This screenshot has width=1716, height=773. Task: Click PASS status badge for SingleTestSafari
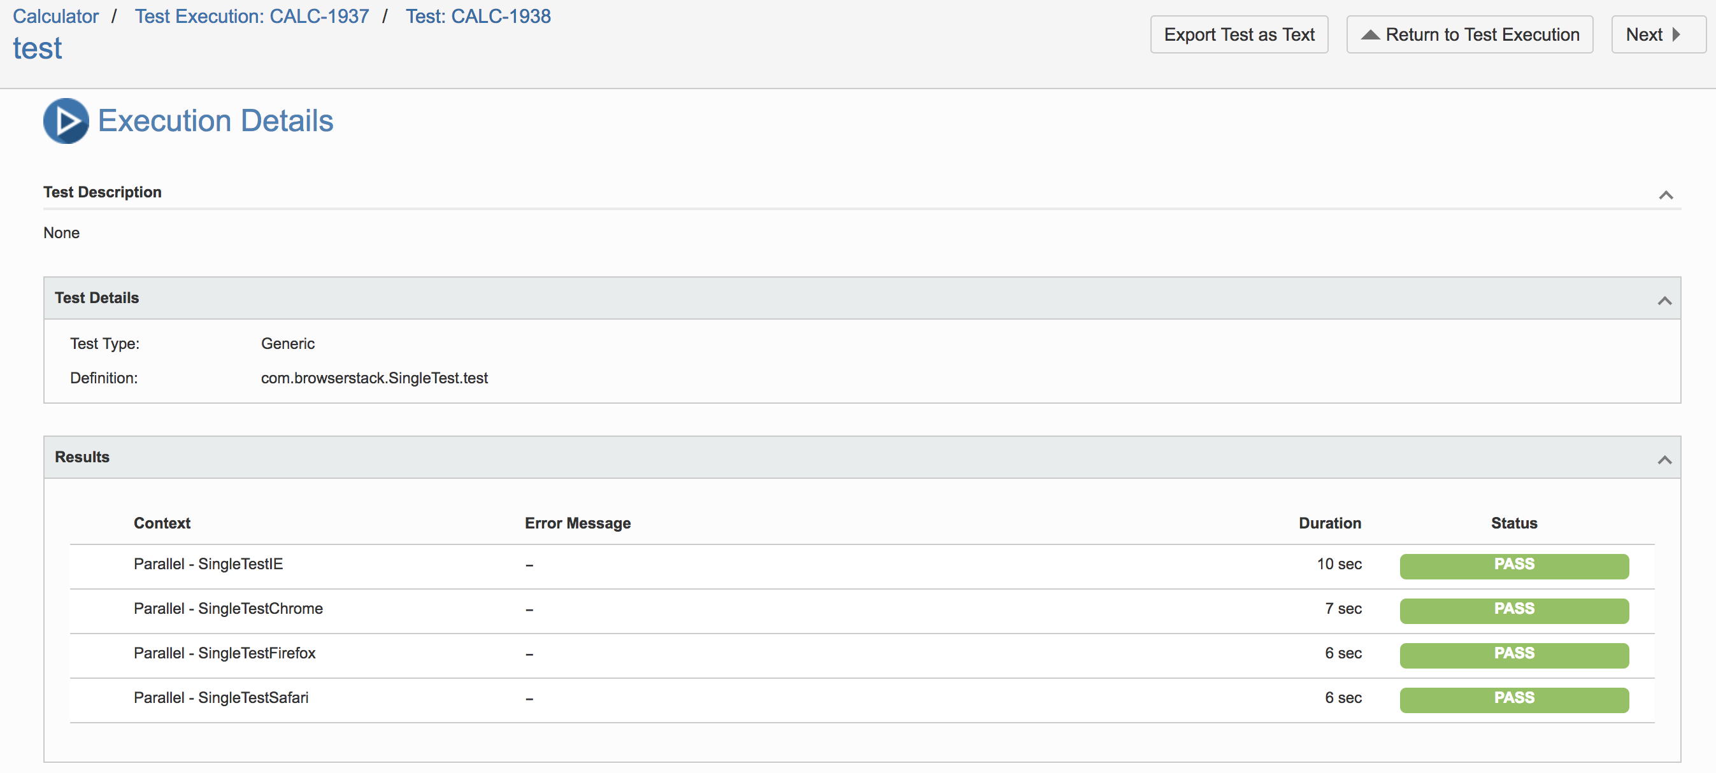pos(1513,700)
